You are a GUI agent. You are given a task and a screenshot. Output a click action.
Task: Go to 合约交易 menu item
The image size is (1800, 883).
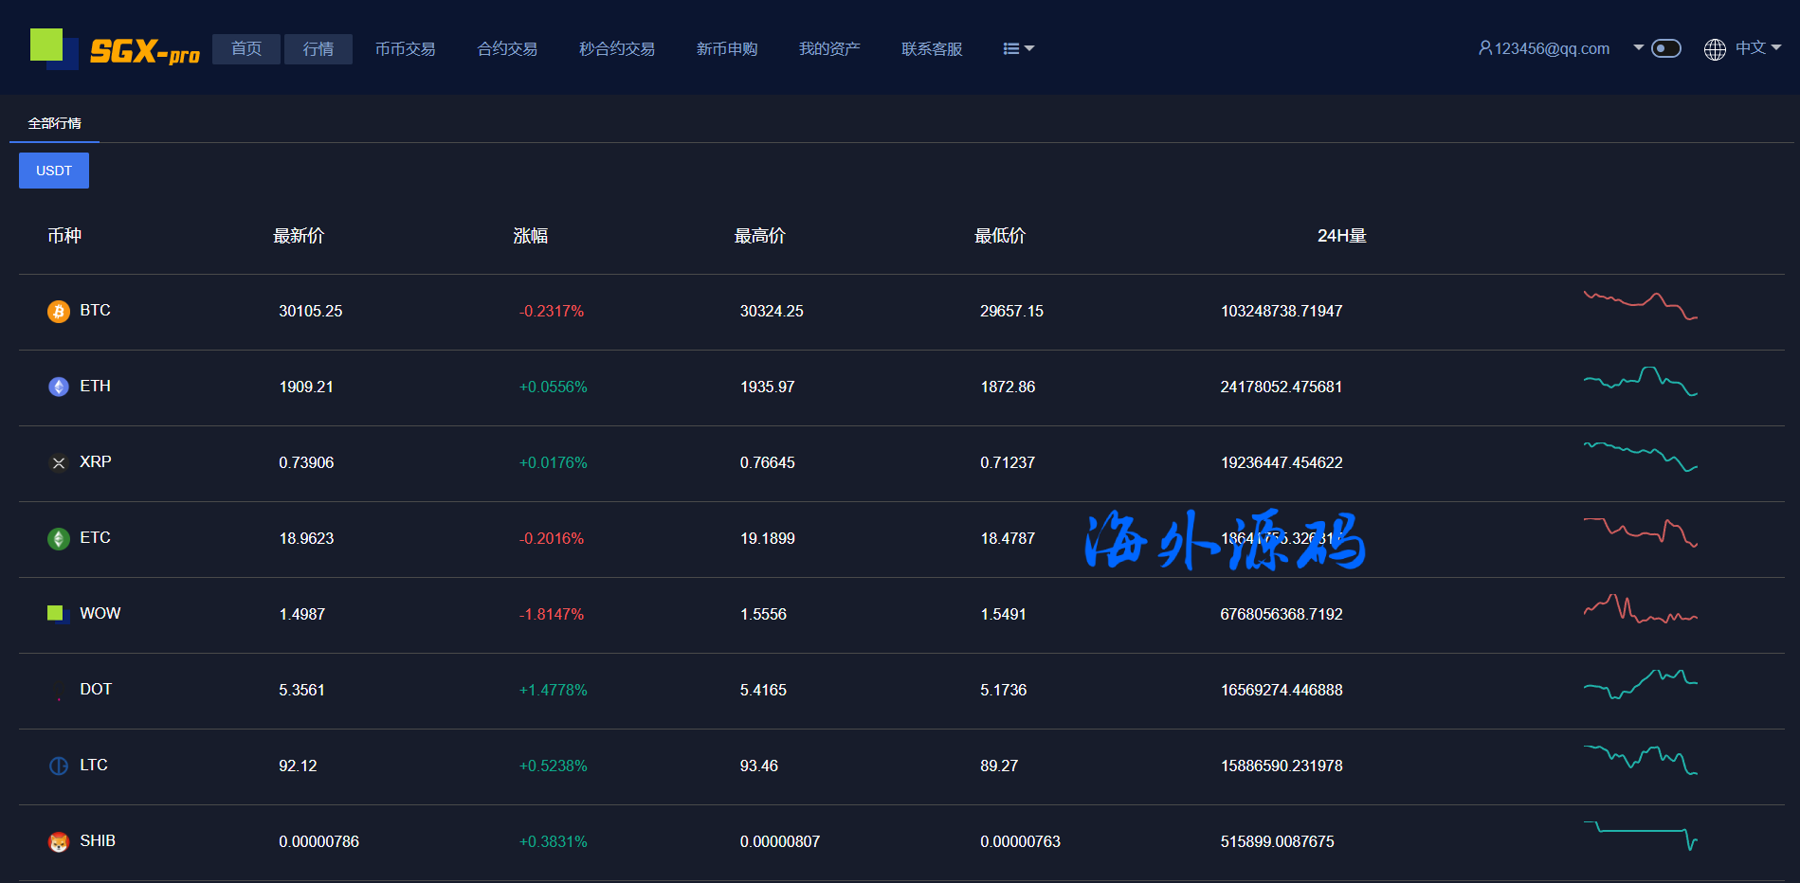click(x=507, y=49)
